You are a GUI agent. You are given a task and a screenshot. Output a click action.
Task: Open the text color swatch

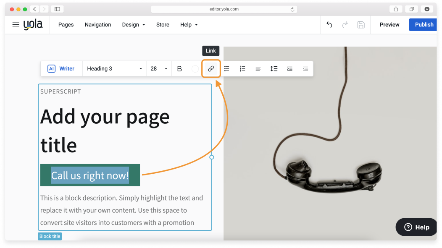coord(195,69)
